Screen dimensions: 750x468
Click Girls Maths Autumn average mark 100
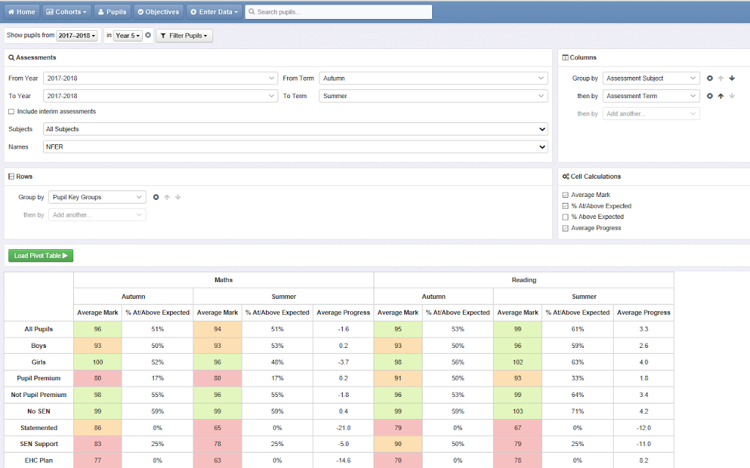(x=97, y=363)
